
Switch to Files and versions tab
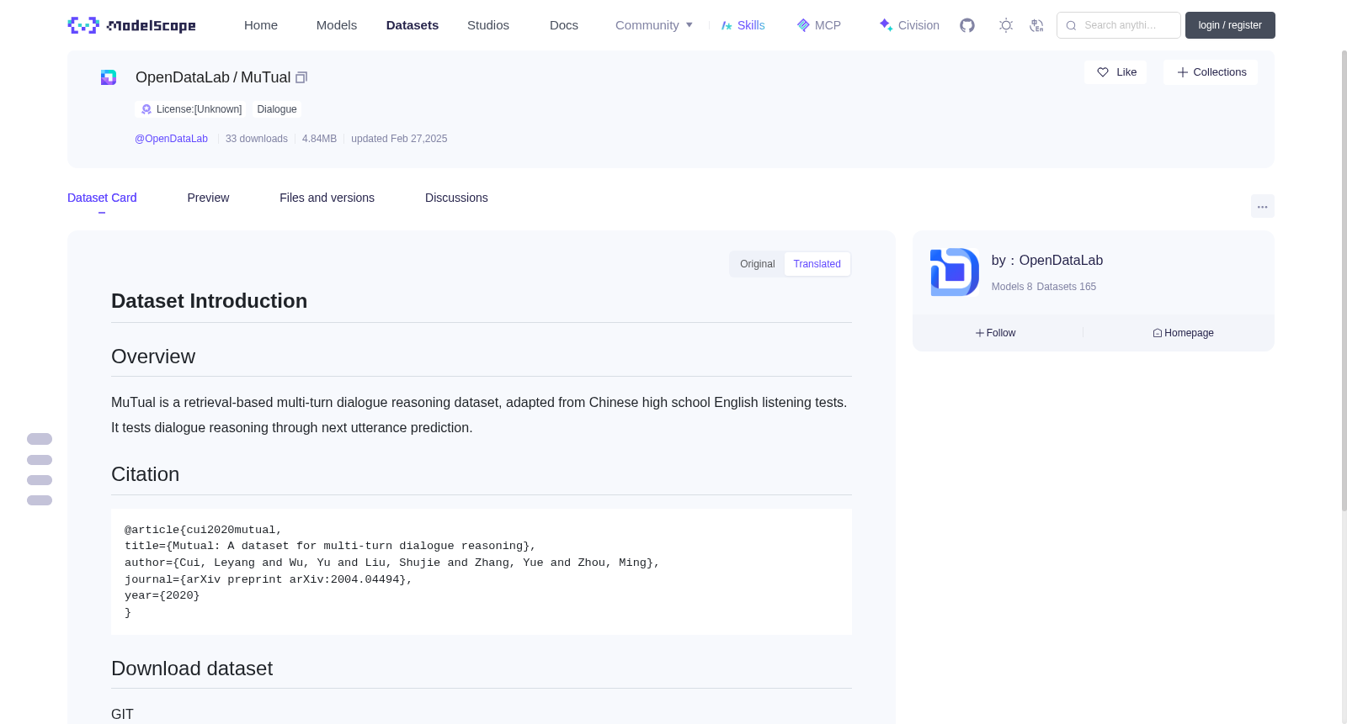click(327, 198)
